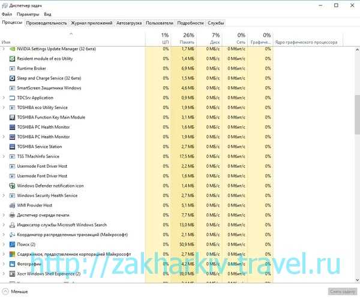Click the WMI Provider Host icon
Viewport: 360px width, 300px height.
tap(12, 205)
